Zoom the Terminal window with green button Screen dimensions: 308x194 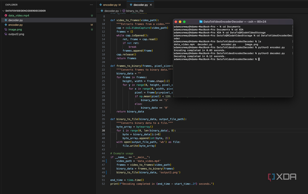click(184, 22)
